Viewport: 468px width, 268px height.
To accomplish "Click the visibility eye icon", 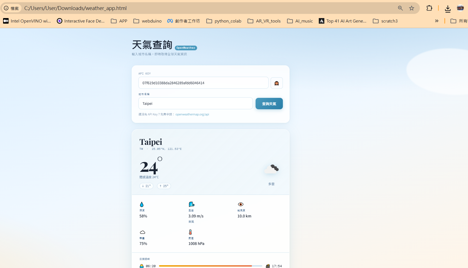I will (x=241, y=204).
